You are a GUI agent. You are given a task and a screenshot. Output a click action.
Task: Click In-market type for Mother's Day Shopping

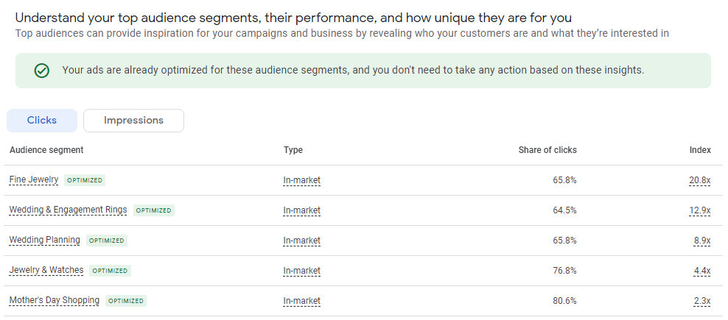pos(301,301)
